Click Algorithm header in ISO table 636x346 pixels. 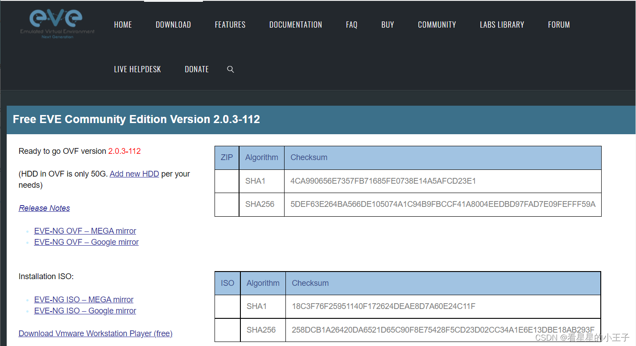(263, 283)
